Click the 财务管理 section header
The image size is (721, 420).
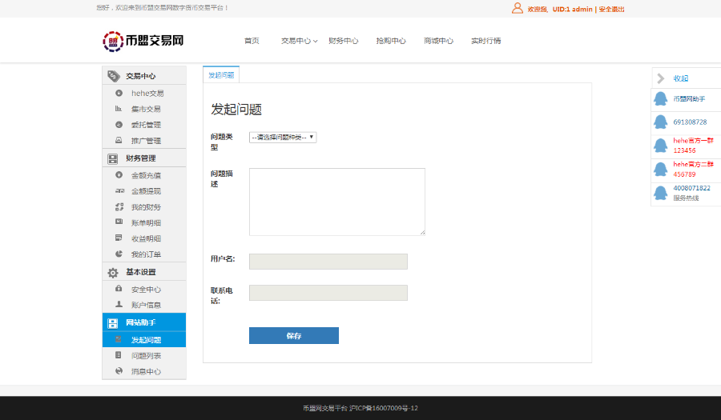point(144,158)
